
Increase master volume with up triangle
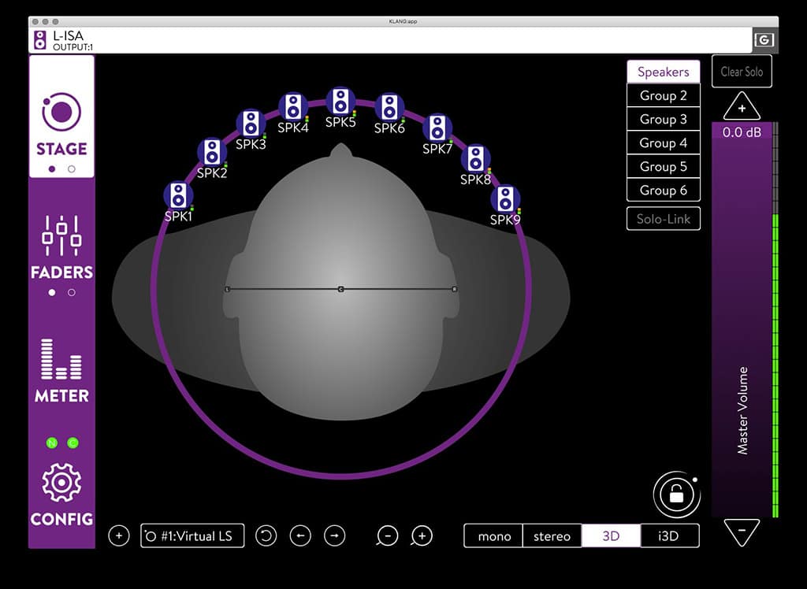pyautogui.click(x=742, y=106)
